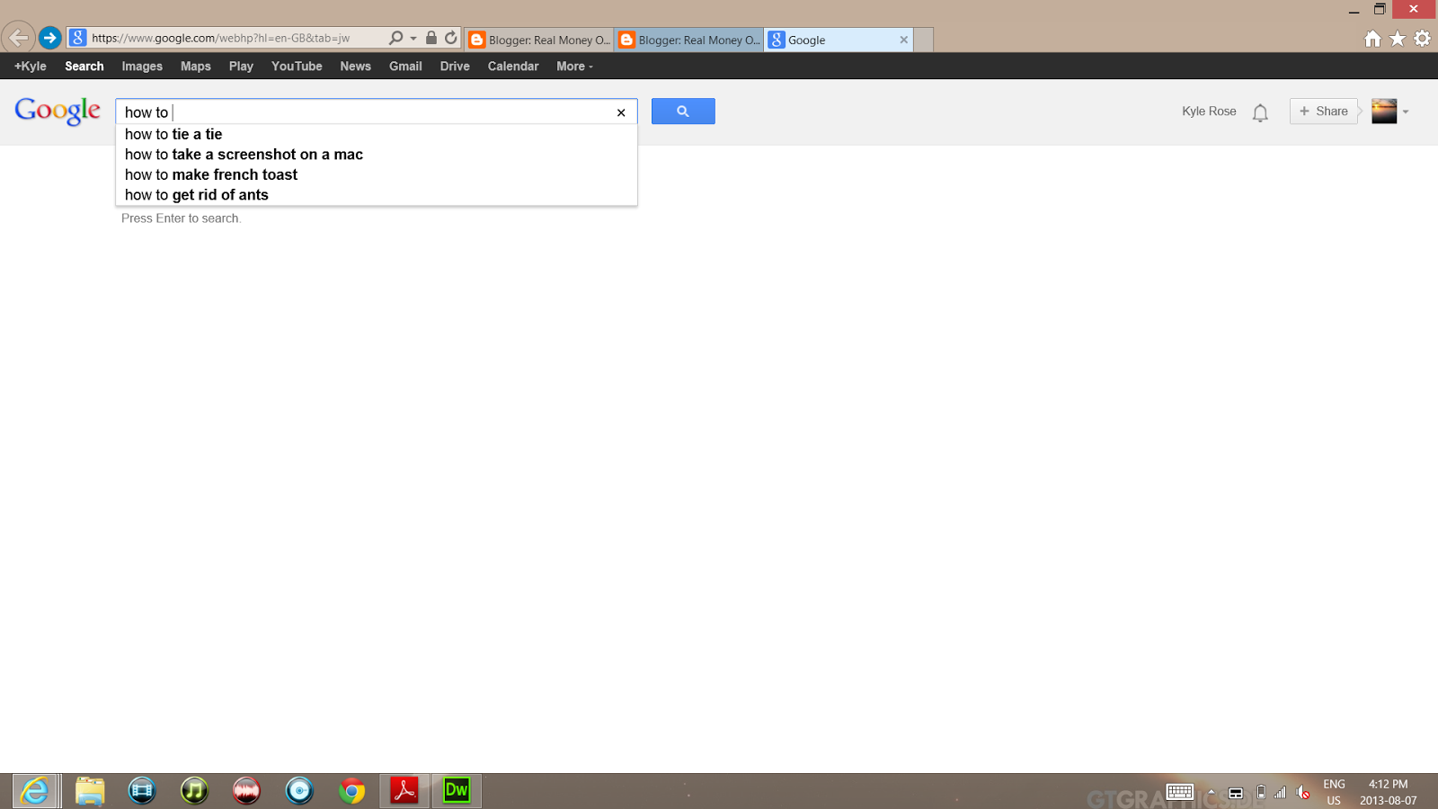Open the notifications bell
Image resolution: width=1438 pixels, height=809 pixels.
(1260, 112)
